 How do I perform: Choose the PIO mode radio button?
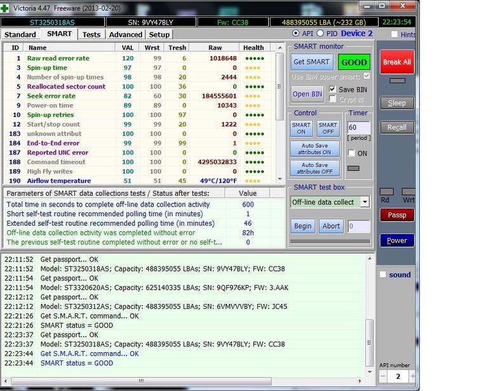click(320, 33)
